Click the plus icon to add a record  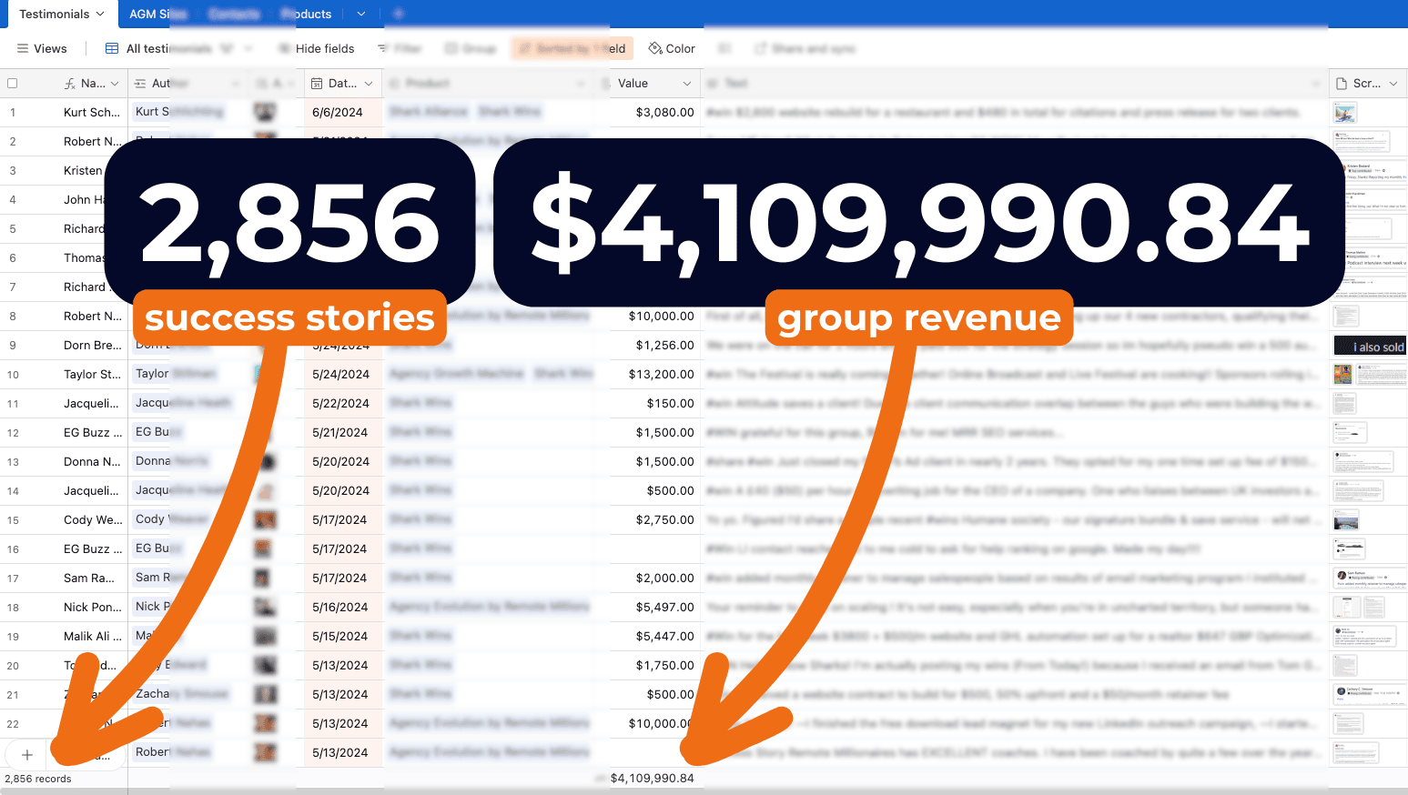tap(27, 755)
